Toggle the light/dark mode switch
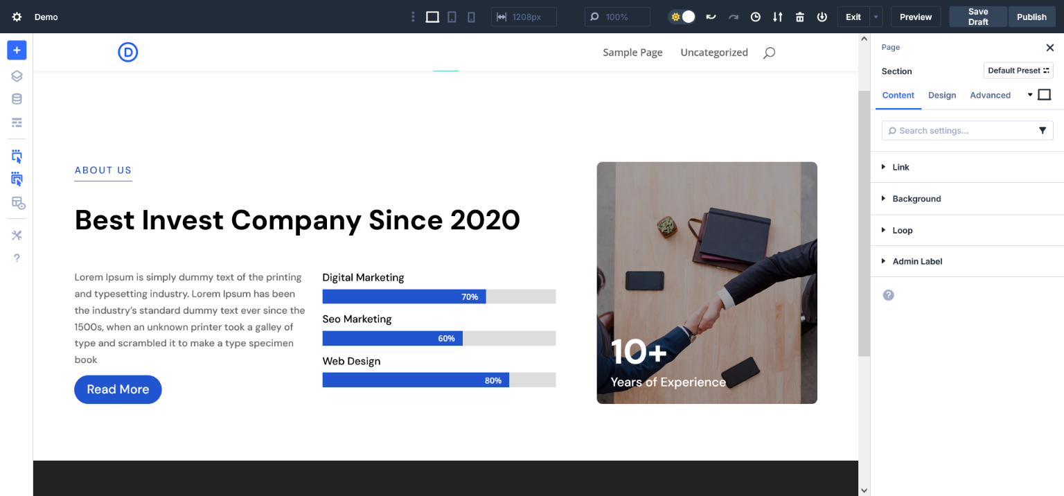The height and width of the screenshot is (496, 1064). point(682,17)
